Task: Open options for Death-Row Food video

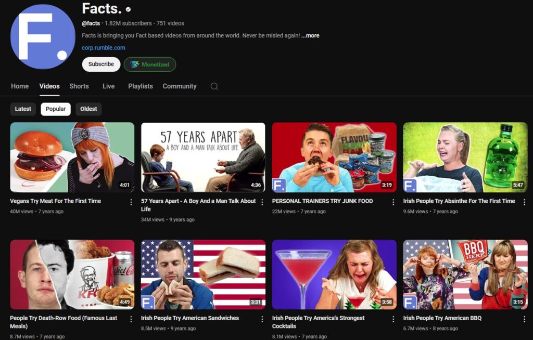Action: point(131,319)
